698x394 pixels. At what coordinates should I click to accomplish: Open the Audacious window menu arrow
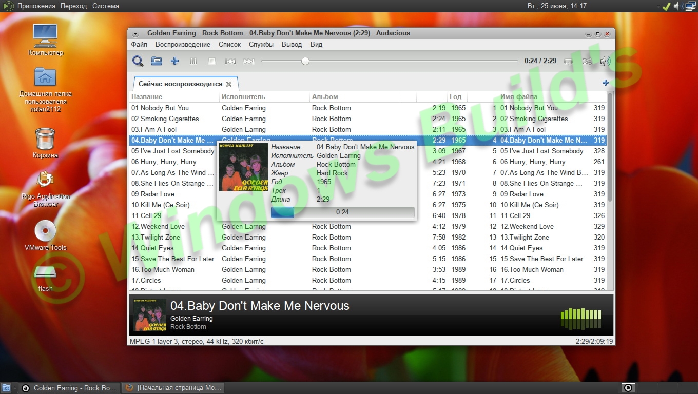[135, 34]
